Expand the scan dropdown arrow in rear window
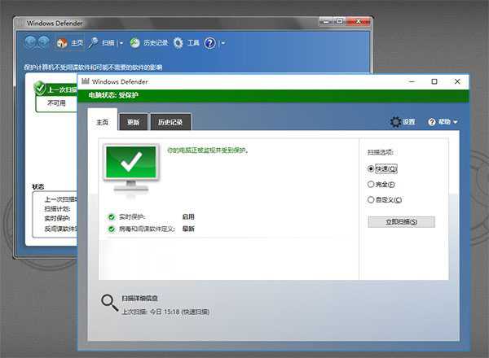 coord(121,43)
